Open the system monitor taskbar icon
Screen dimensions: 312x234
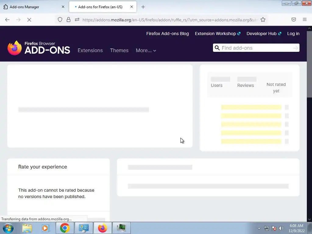[121, 228]
